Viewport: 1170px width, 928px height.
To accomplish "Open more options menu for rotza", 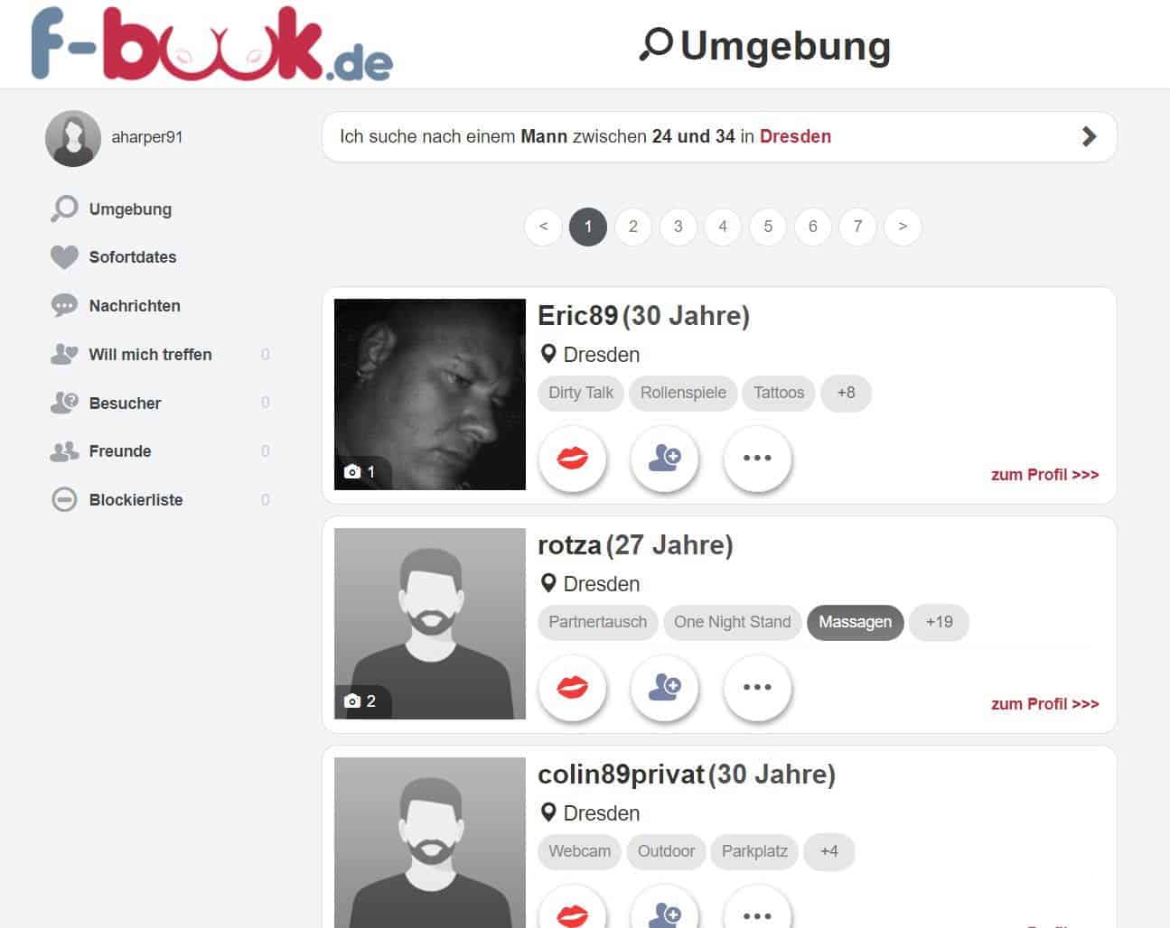I will point(757,688).
